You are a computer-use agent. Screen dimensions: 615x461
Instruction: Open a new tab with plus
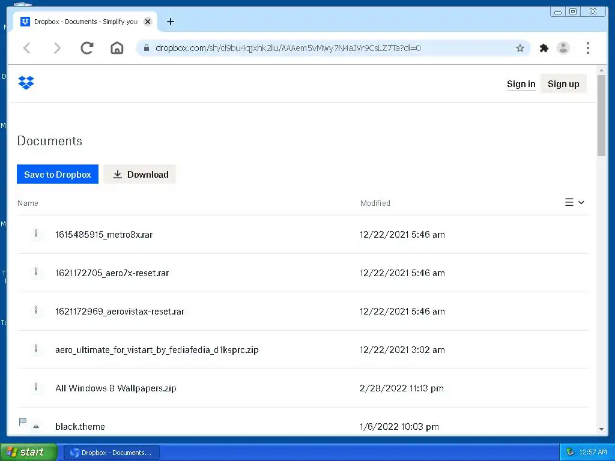pos(170,22)
